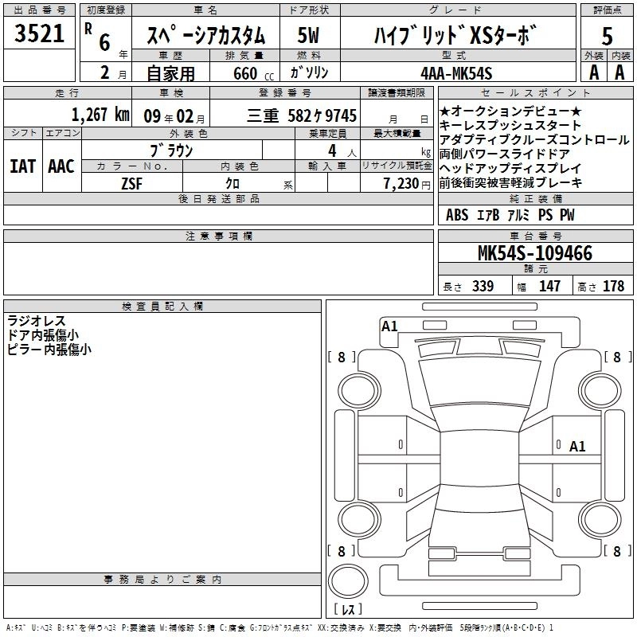Select the top-right [8] tire marker
This screenshot has height=637, width=637.
(x=616, y=358)
